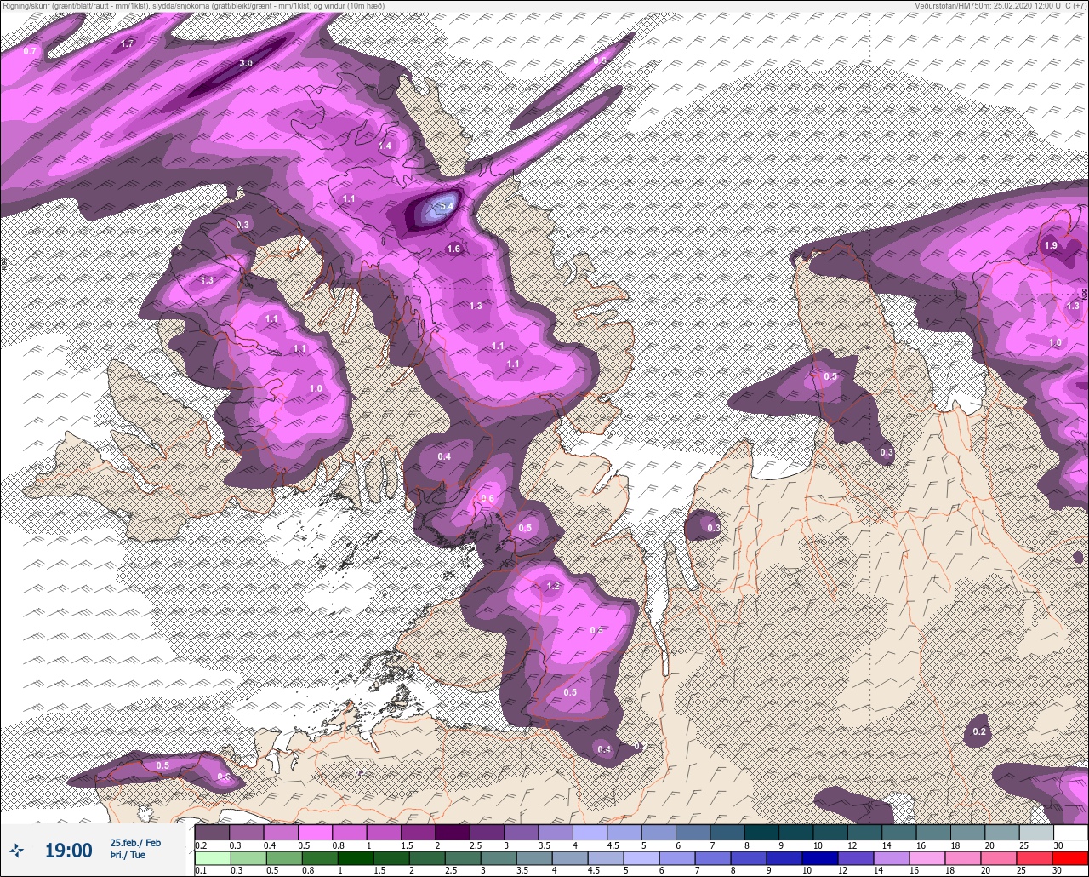The height and width of the screenshot is (877, 1089).
Task: Select the light green 0.1 swatch in bottom legend
Action: point(212,857)
